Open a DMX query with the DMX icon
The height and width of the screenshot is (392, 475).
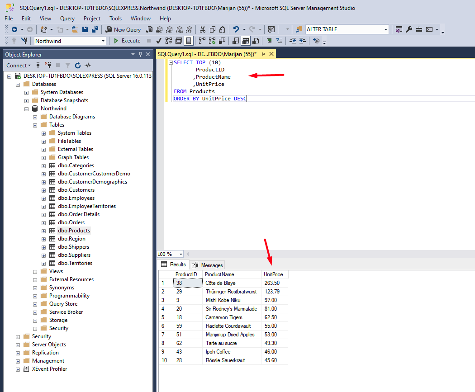169,29
